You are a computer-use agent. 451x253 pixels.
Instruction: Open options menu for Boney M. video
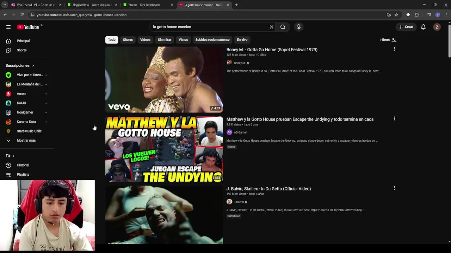(x=394, y=49)
